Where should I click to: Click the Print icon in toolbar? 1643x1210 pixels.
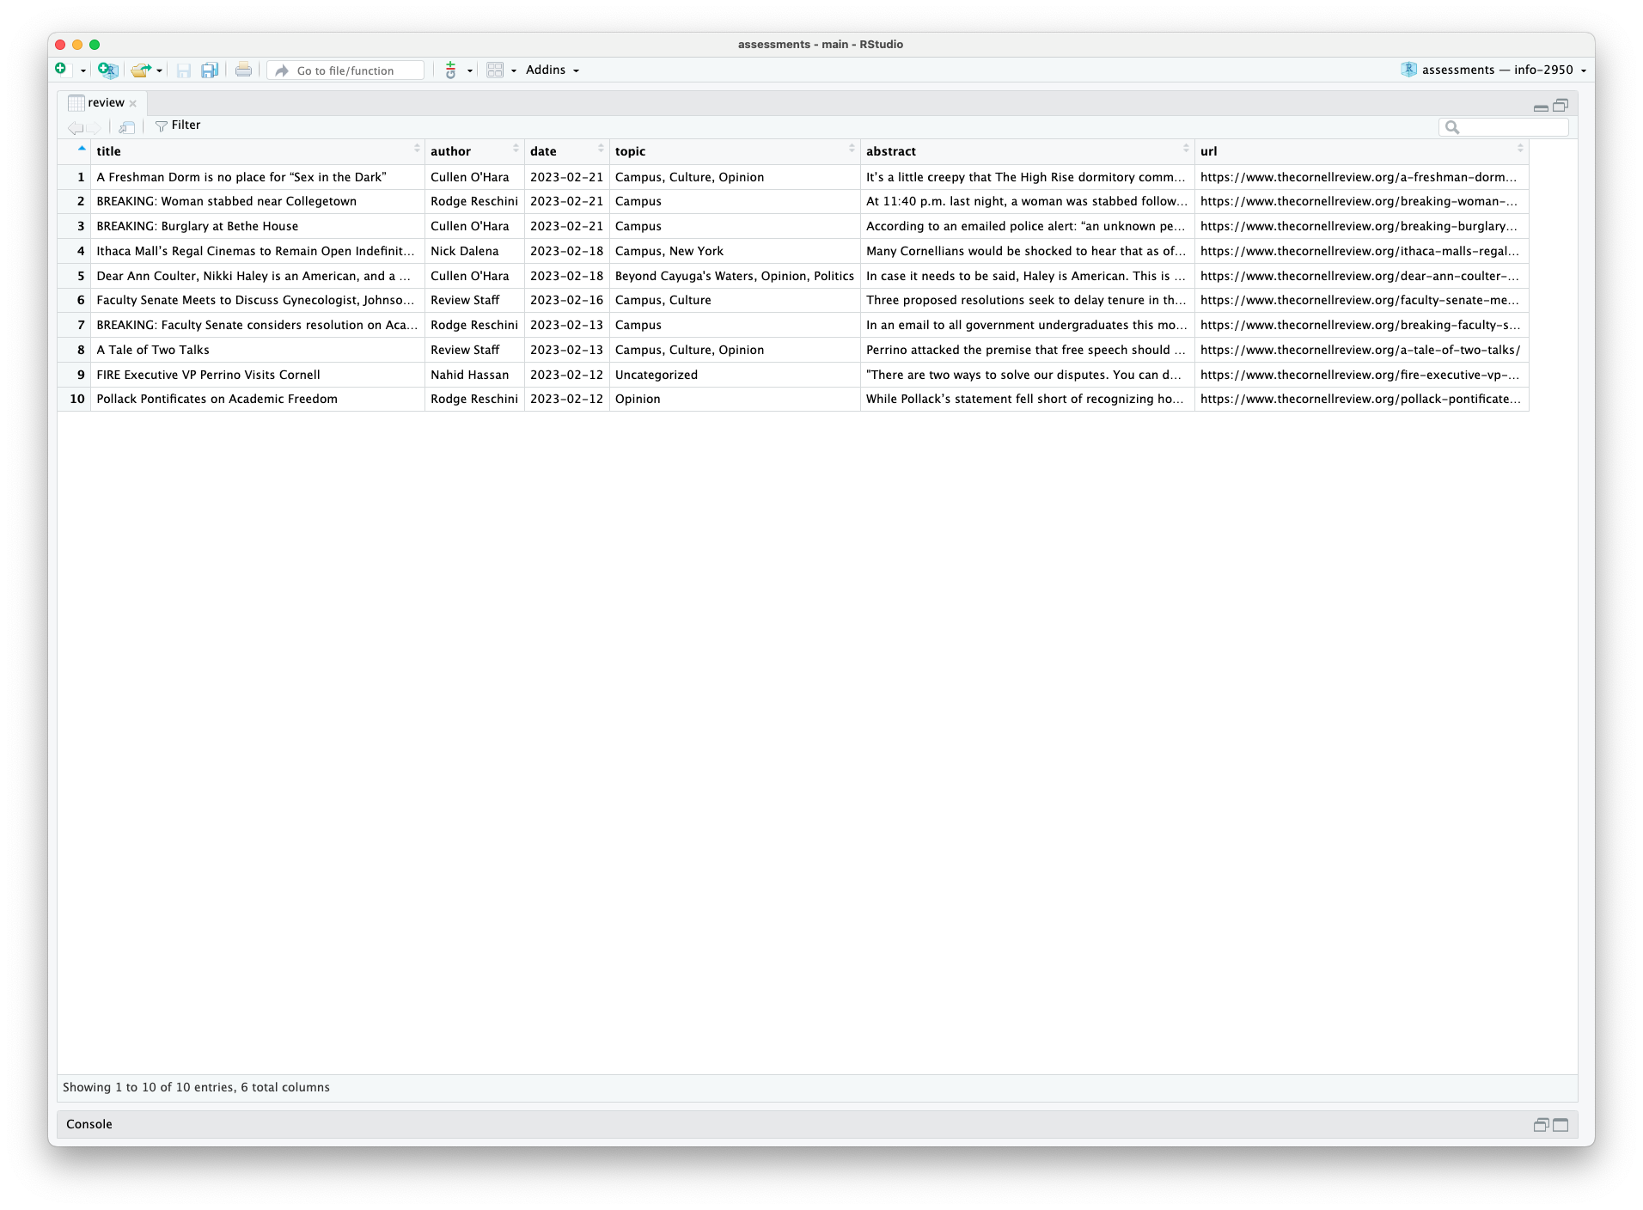(244, 70)
